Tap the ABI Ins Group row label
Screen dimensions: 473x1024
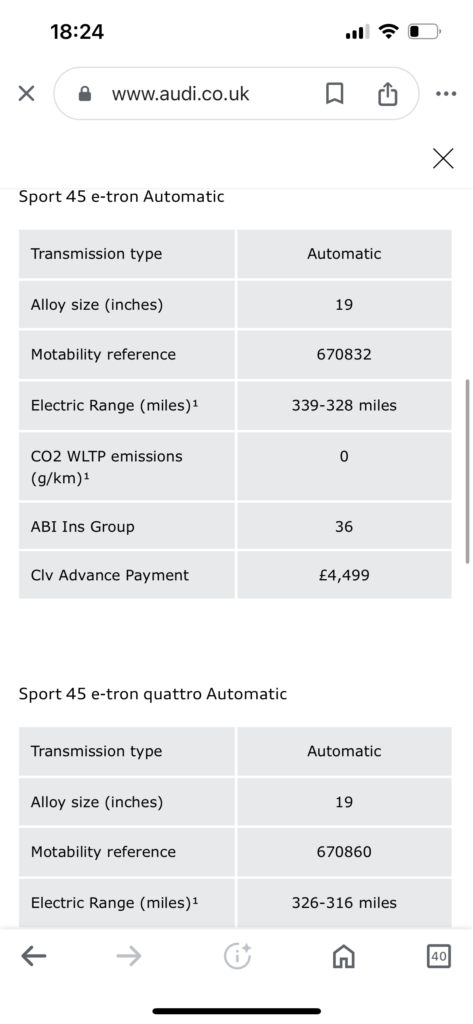[83, 527]
